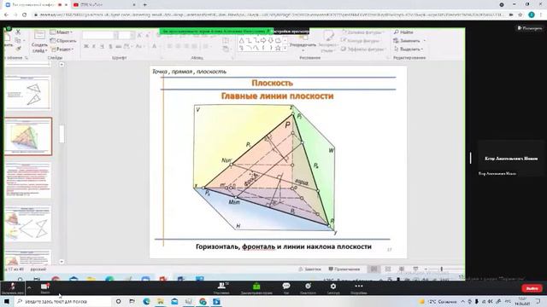Reload the page in Chrome
The width and height of the screenshot is (547, 307).
click(24, 15)
